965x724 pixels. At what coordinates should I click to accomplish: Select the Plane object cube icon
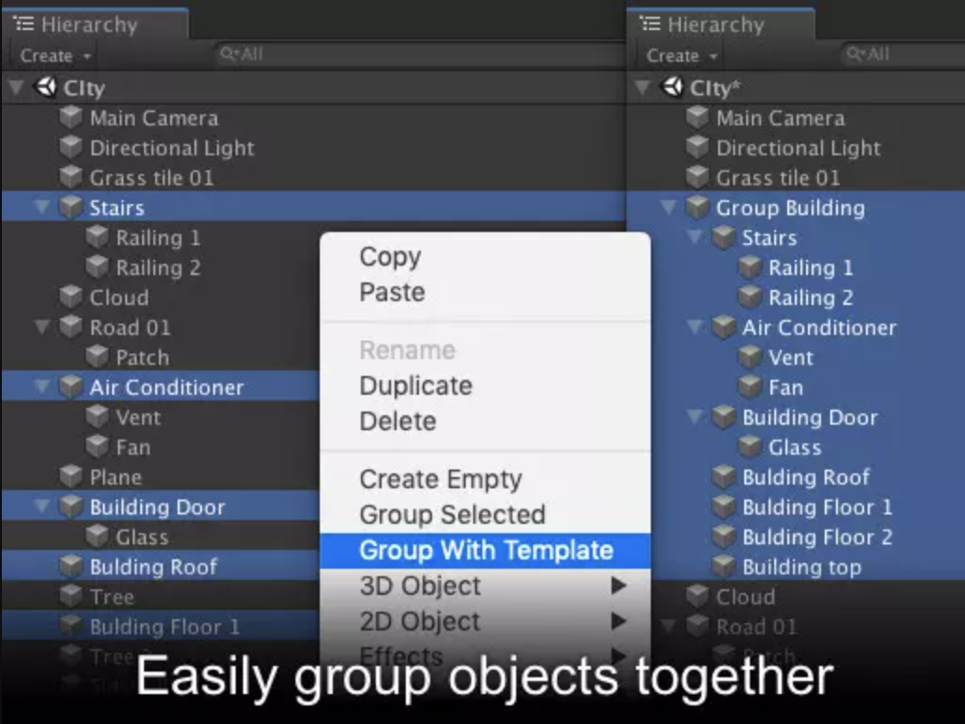[x=69, y=476]
